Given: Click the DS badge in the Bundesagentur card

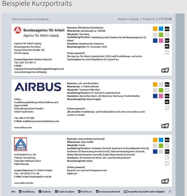Looking at the screenshot, I should tap(167, 41).
